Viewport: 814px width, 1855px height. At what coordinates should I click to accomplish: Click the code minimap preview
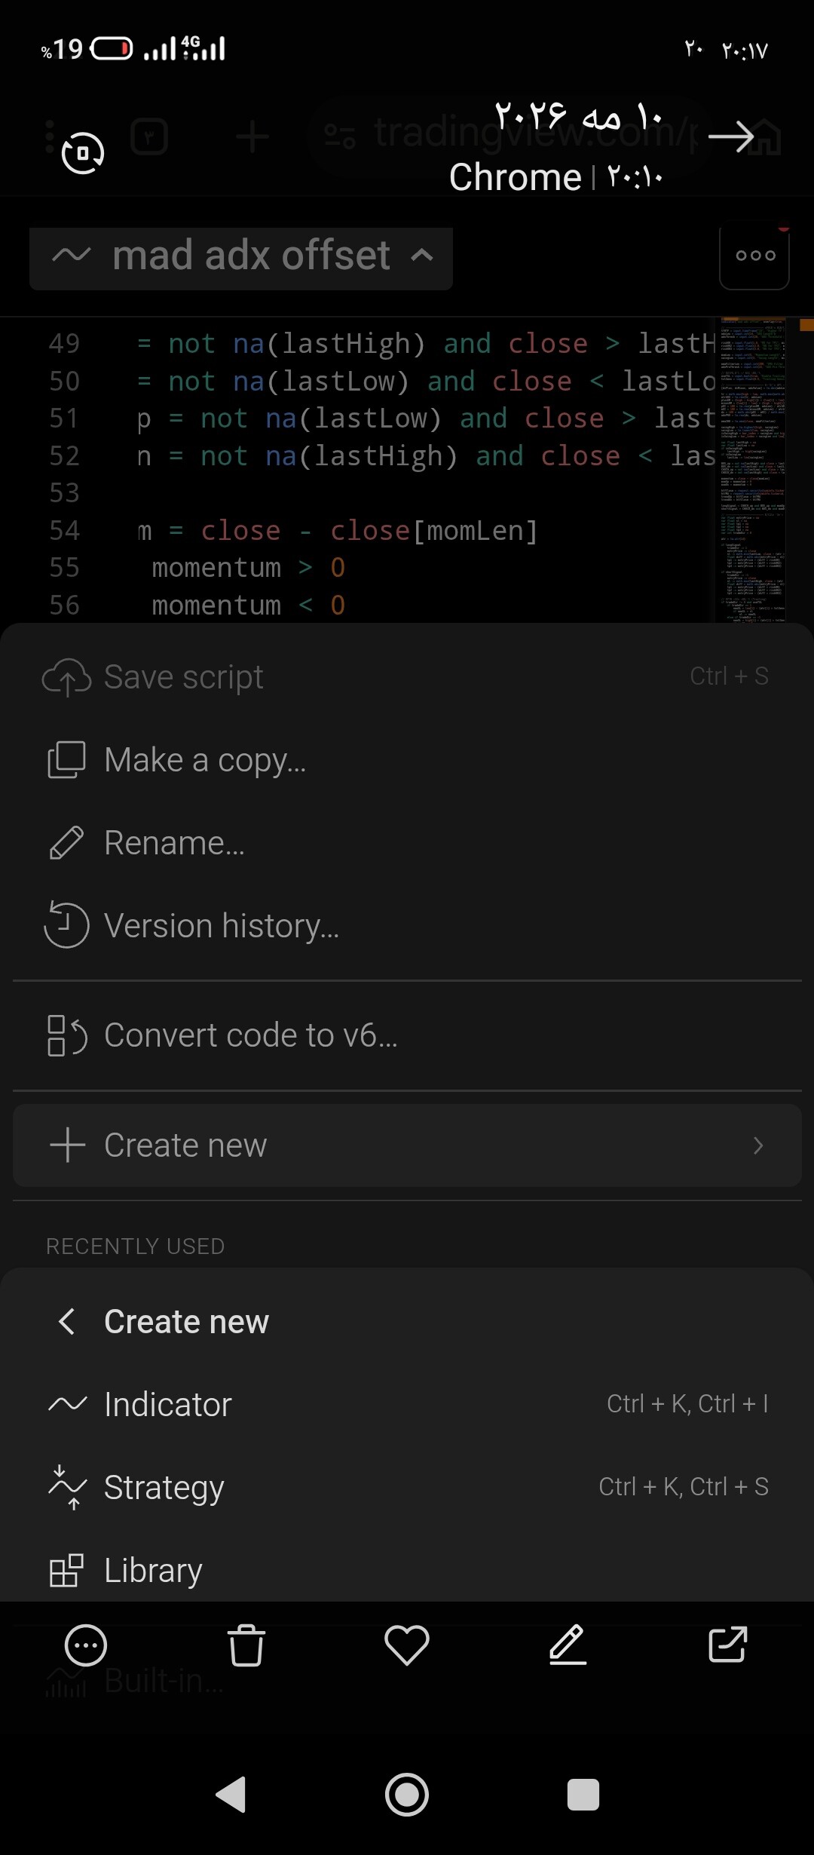pyautogui.click(x=753, y=470)
